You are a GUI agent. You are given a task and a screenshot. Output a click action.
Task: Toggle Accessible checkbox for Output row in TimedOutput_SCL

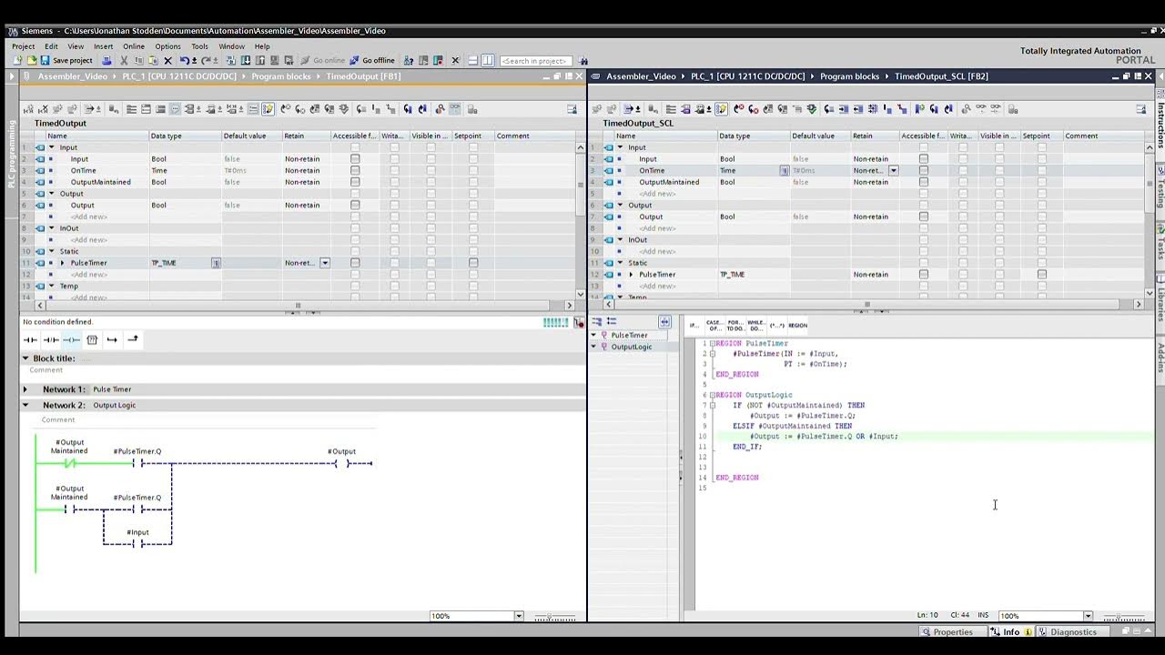[x=924, y=217]
